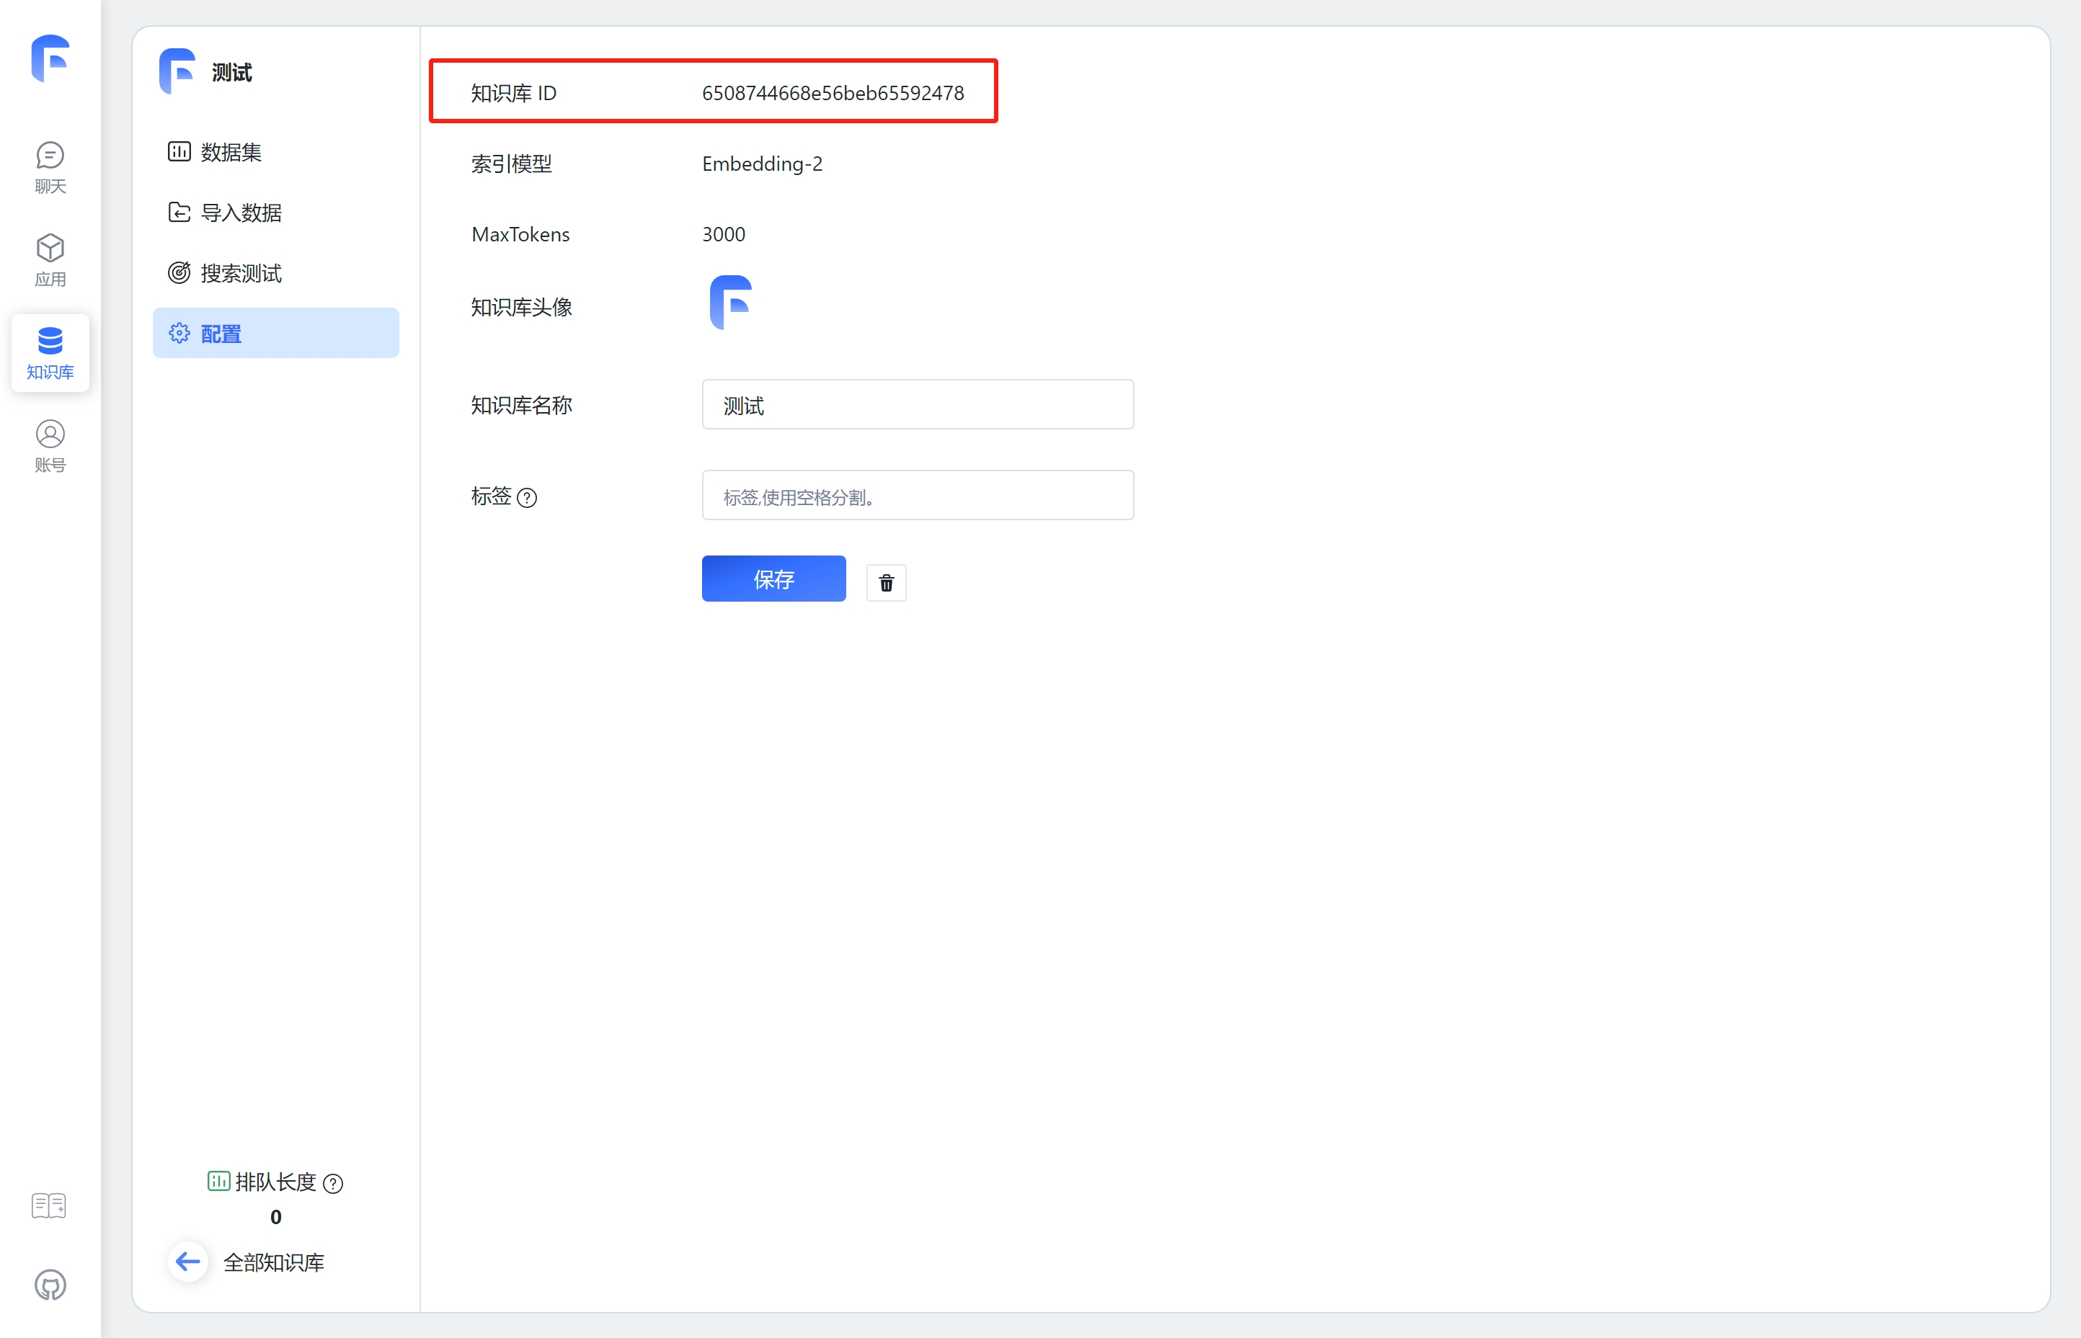Image resolution: width=2081 pixels, height=1338 pixels.
Task: Open the Chat (聊天) sidebar icon
Action: (50, 168)
